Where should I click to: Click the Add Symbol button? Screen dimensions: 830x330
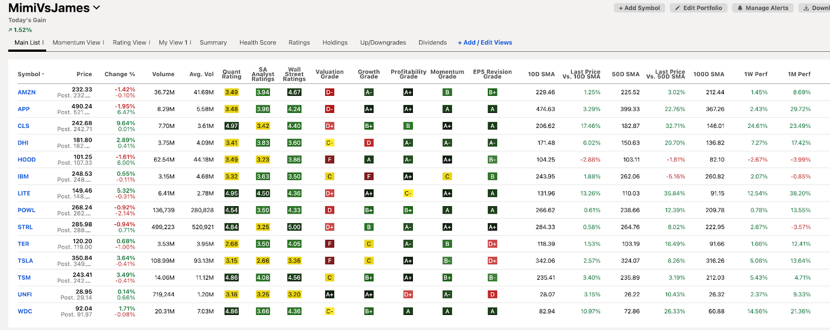[x=639, y=8]
